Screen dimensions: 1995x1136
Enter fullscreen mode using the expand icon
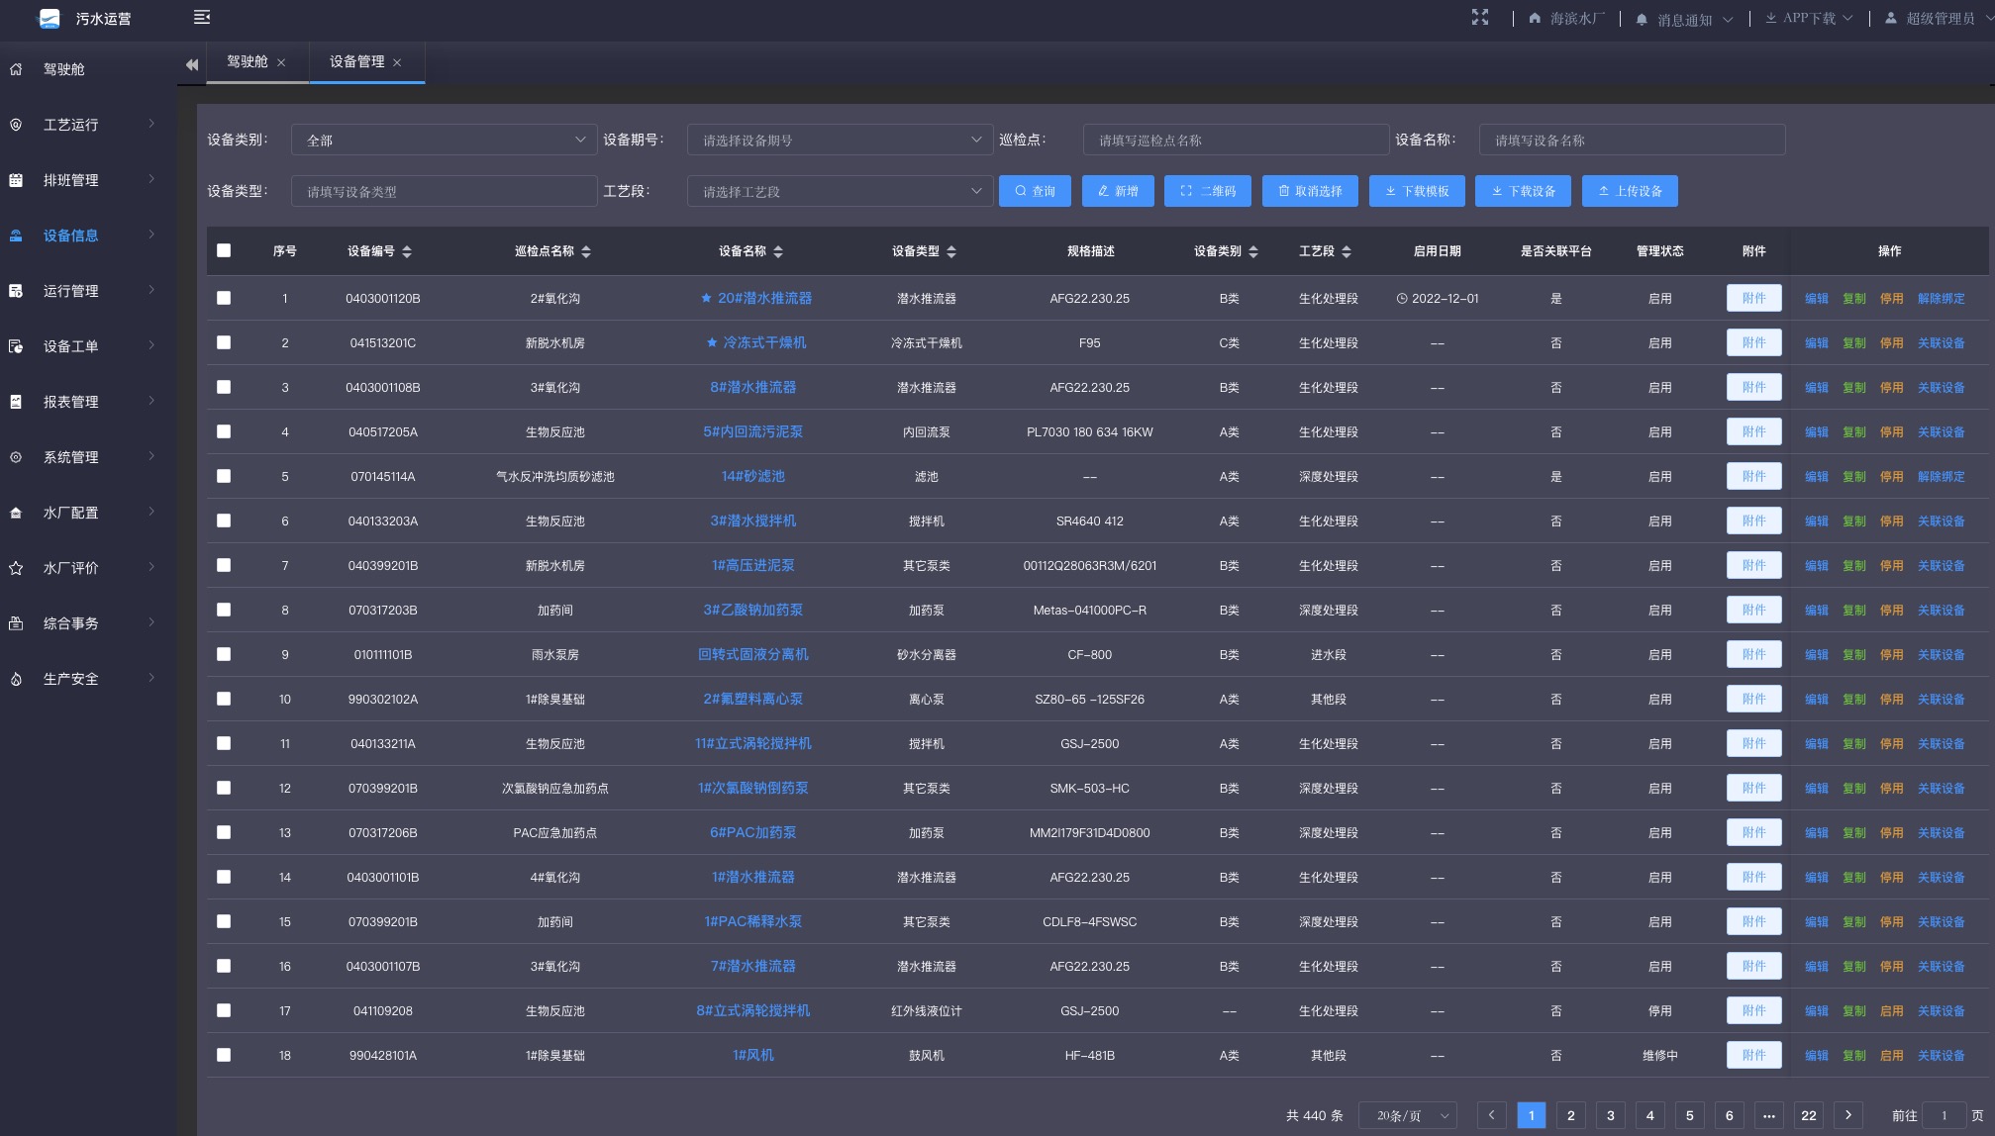1480,18
